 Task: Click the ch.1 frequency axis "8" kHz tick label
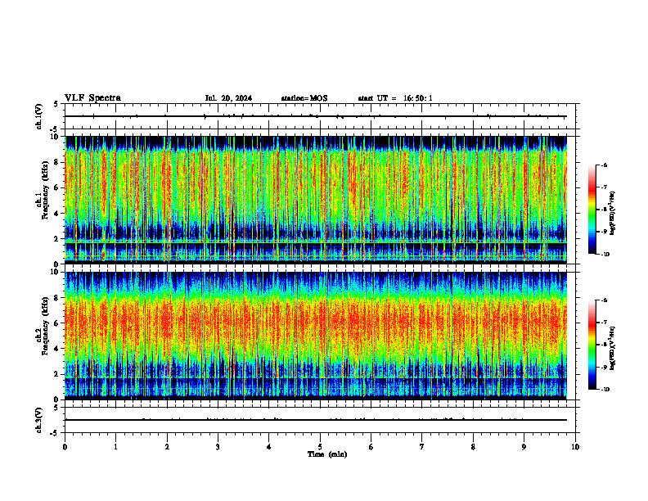[58, 162]
